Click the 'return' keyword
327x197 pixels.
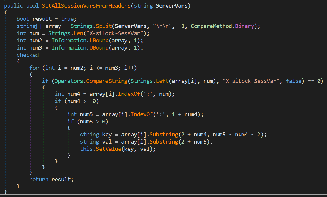[39, 180]
